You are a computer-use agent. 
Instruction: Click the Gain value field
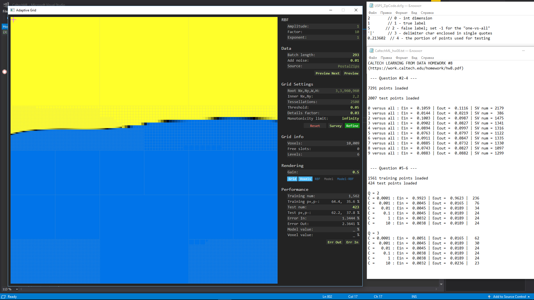tap(355, 172)
